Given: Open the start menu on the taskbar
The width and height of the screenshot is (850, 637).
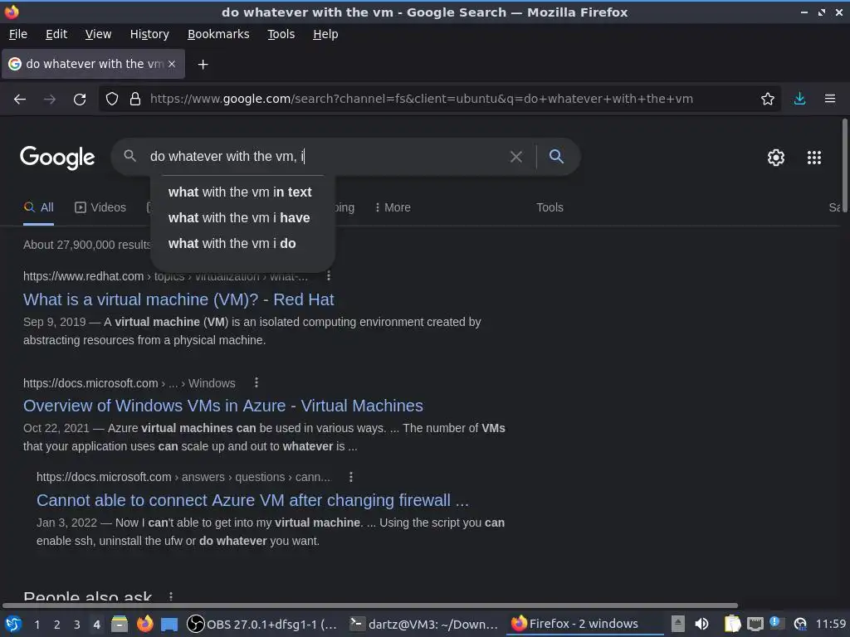Looking at the screenshot, I should click(x=13, y=624).
